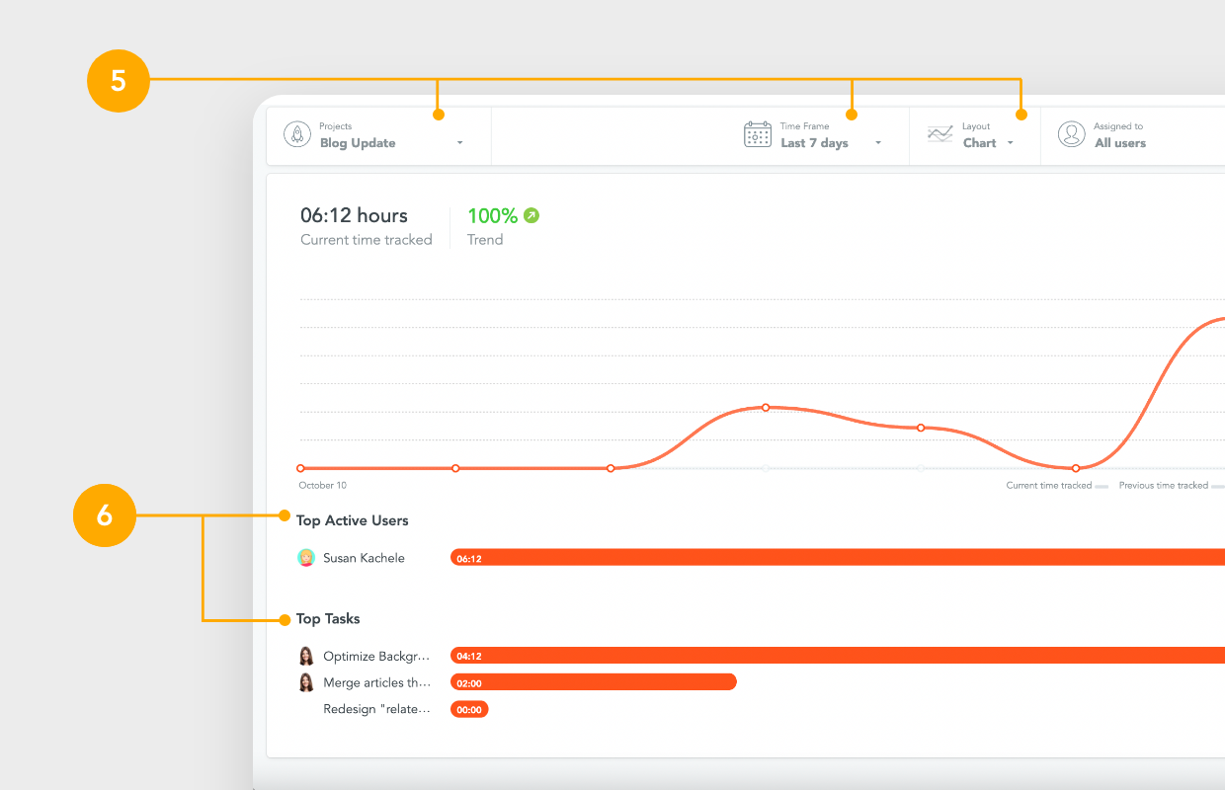Viewport: 1225px width, 790px height.
Task: Select the Susan Kachele user name
Action: 364,558
